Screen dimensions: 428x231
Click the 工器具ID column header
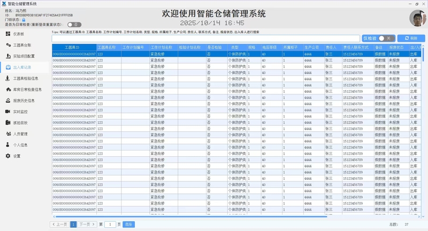coord(74,47)
